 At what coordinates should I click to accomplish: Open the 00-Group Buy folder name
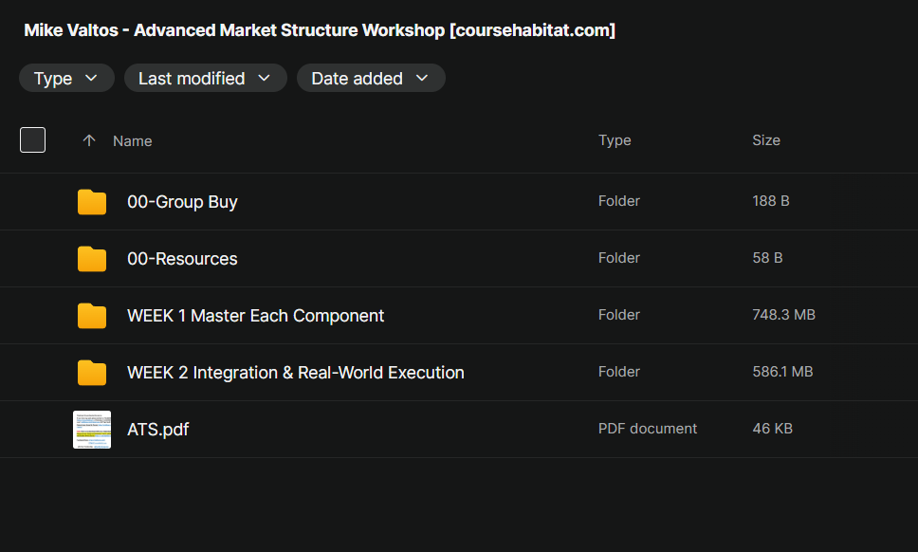[x=183, y=202]
